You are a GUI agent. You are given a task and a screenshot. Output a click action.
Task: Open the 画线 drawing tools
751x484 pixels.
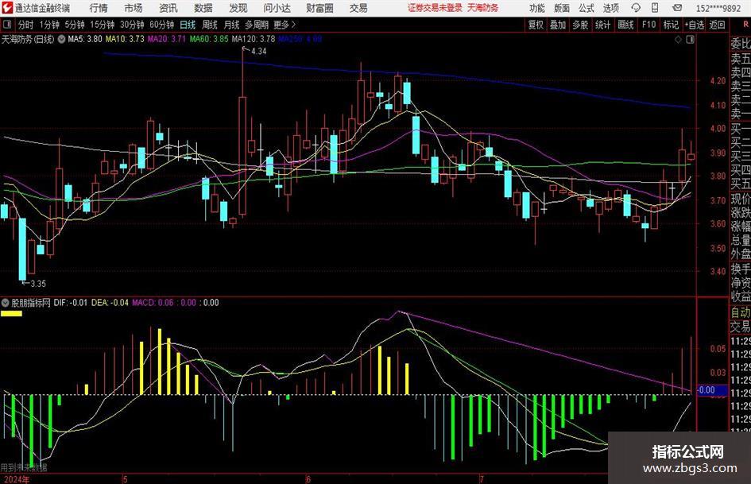pyautogui.click(x=626, y=25)
